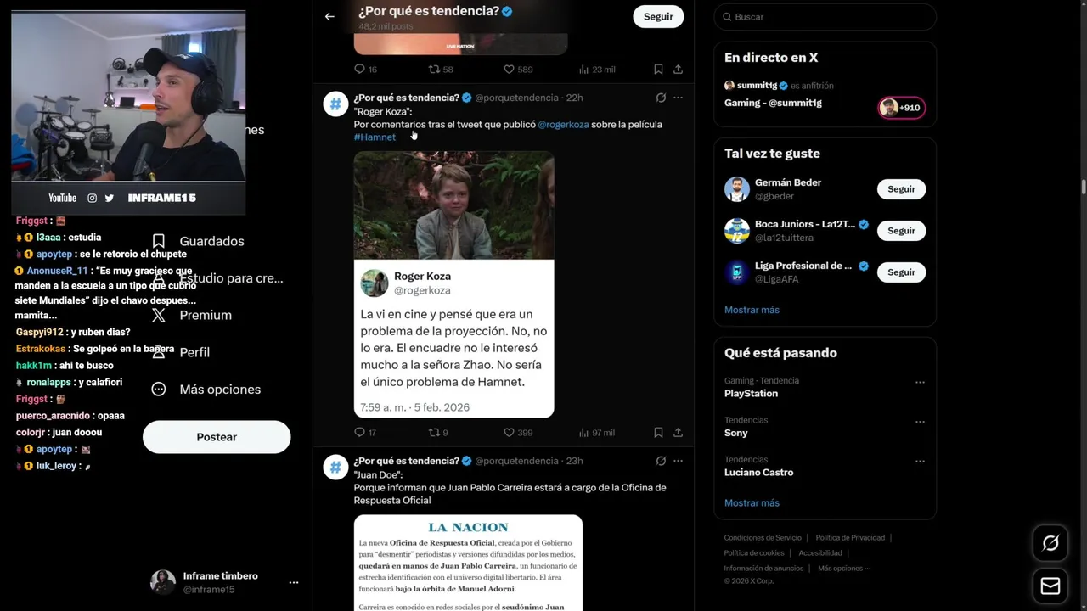The image size is (1087, 611).
Task: Open Germán Beder profile avatar
Action: [x=736, y=189]
